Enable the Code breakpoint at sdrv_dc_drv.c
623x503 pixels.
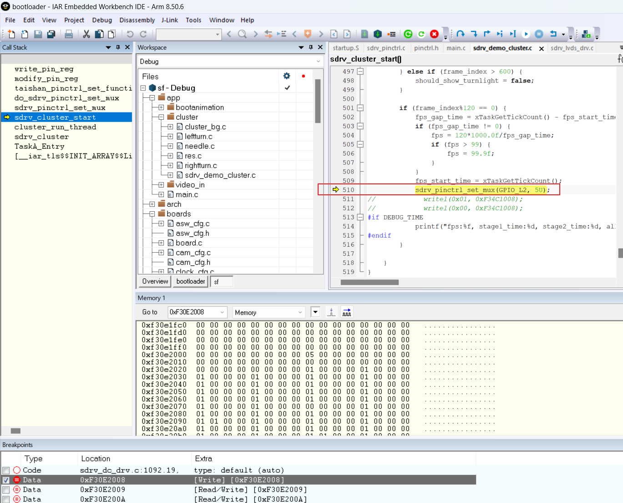(5, 470)
